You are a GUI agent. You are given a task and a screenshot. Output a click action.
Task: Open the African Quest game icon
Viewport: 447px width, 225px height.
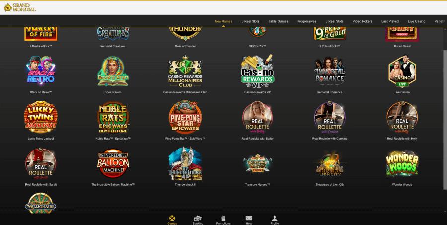click(x=402, y=34)
